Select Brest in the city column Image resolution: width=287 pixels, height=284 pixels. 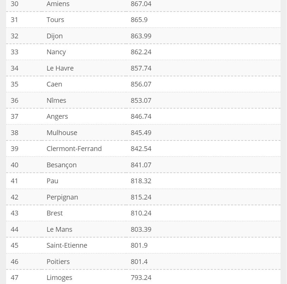coord(55,213)
